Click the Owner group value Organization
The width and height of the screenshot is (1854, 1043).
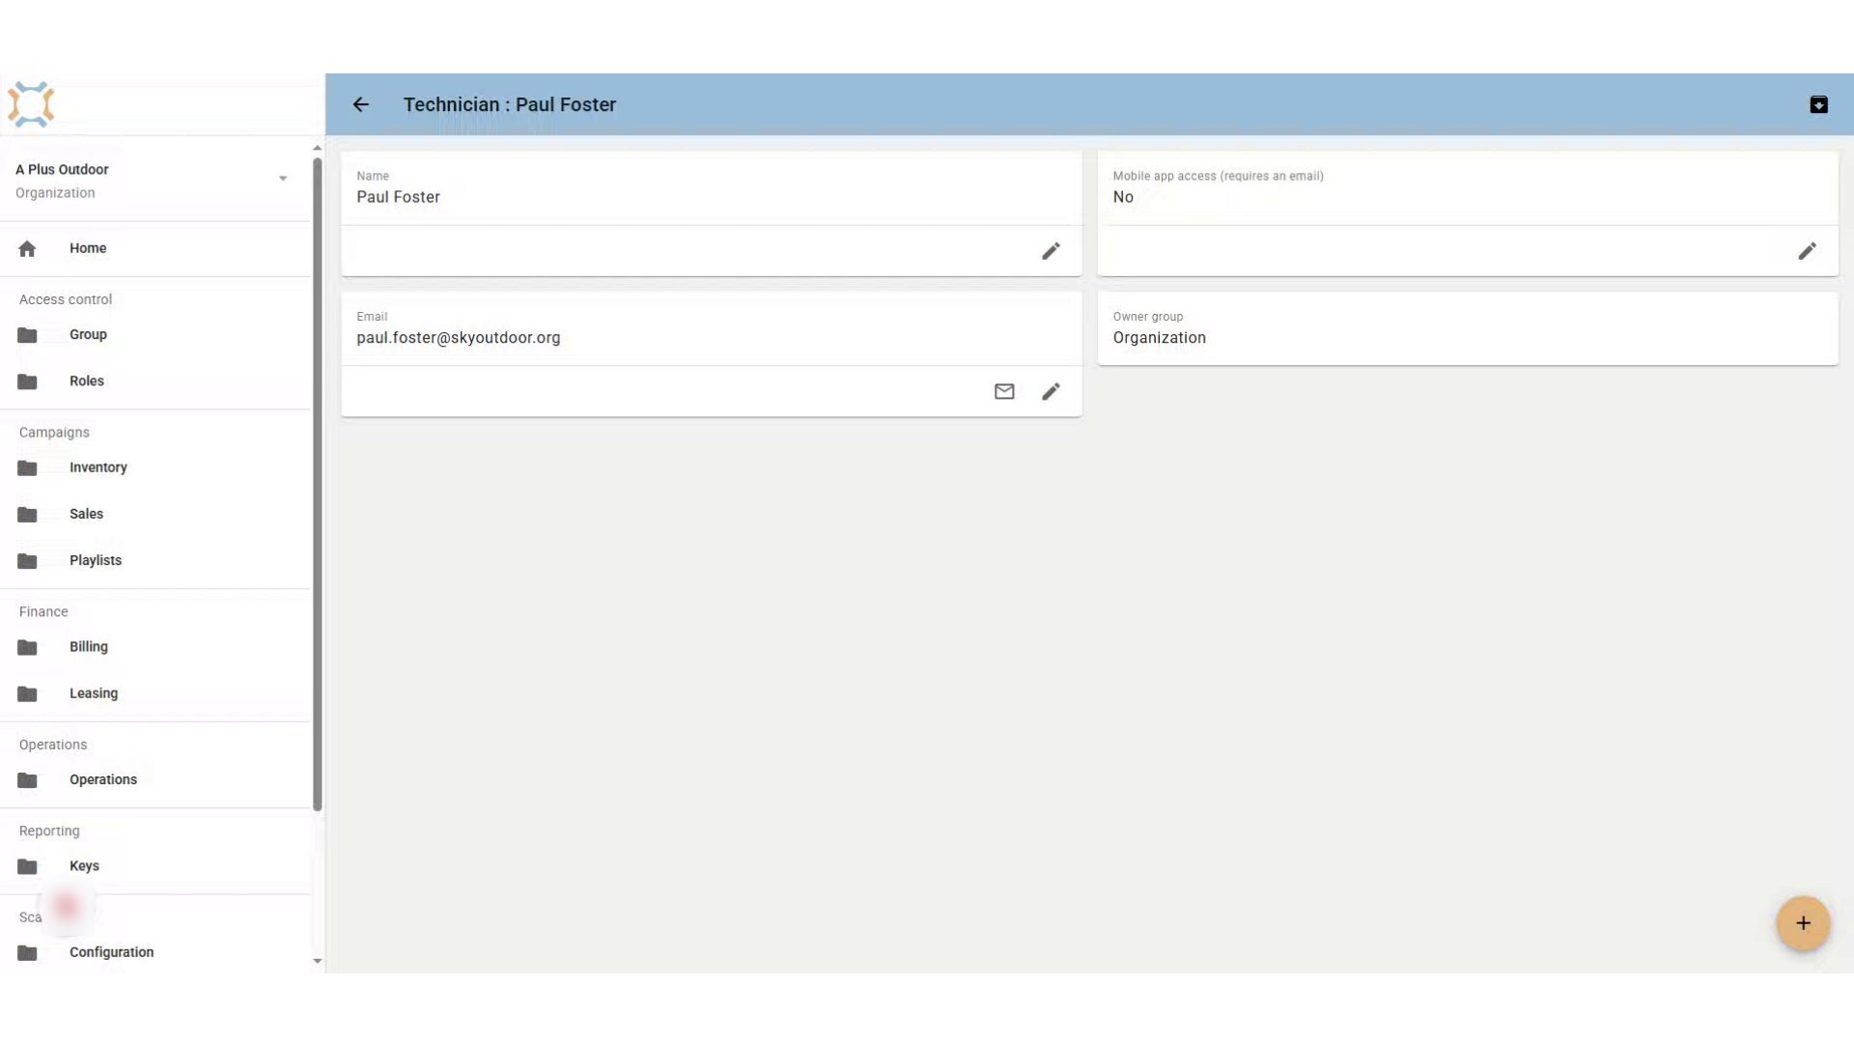pos(1159,338)
